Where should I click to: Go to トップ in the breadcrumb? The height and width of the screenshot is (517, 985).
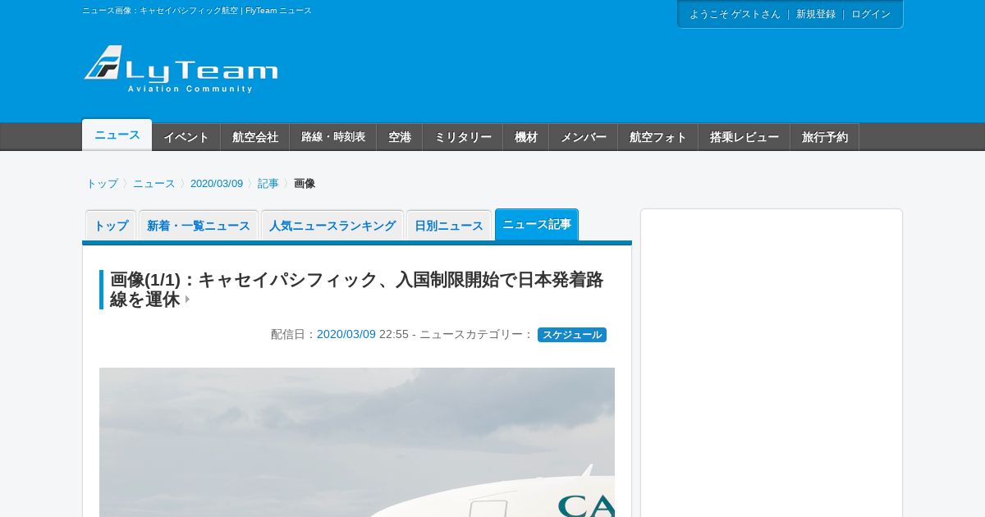(103, 184)
